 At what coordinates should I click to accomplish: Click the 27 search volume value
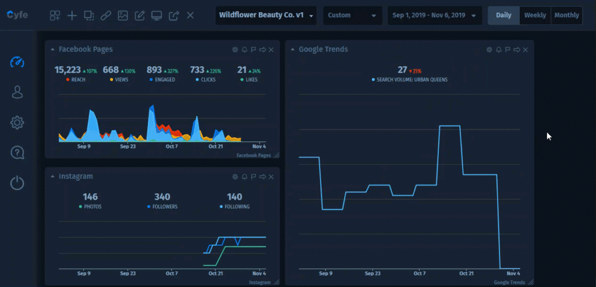coord(403,70)
